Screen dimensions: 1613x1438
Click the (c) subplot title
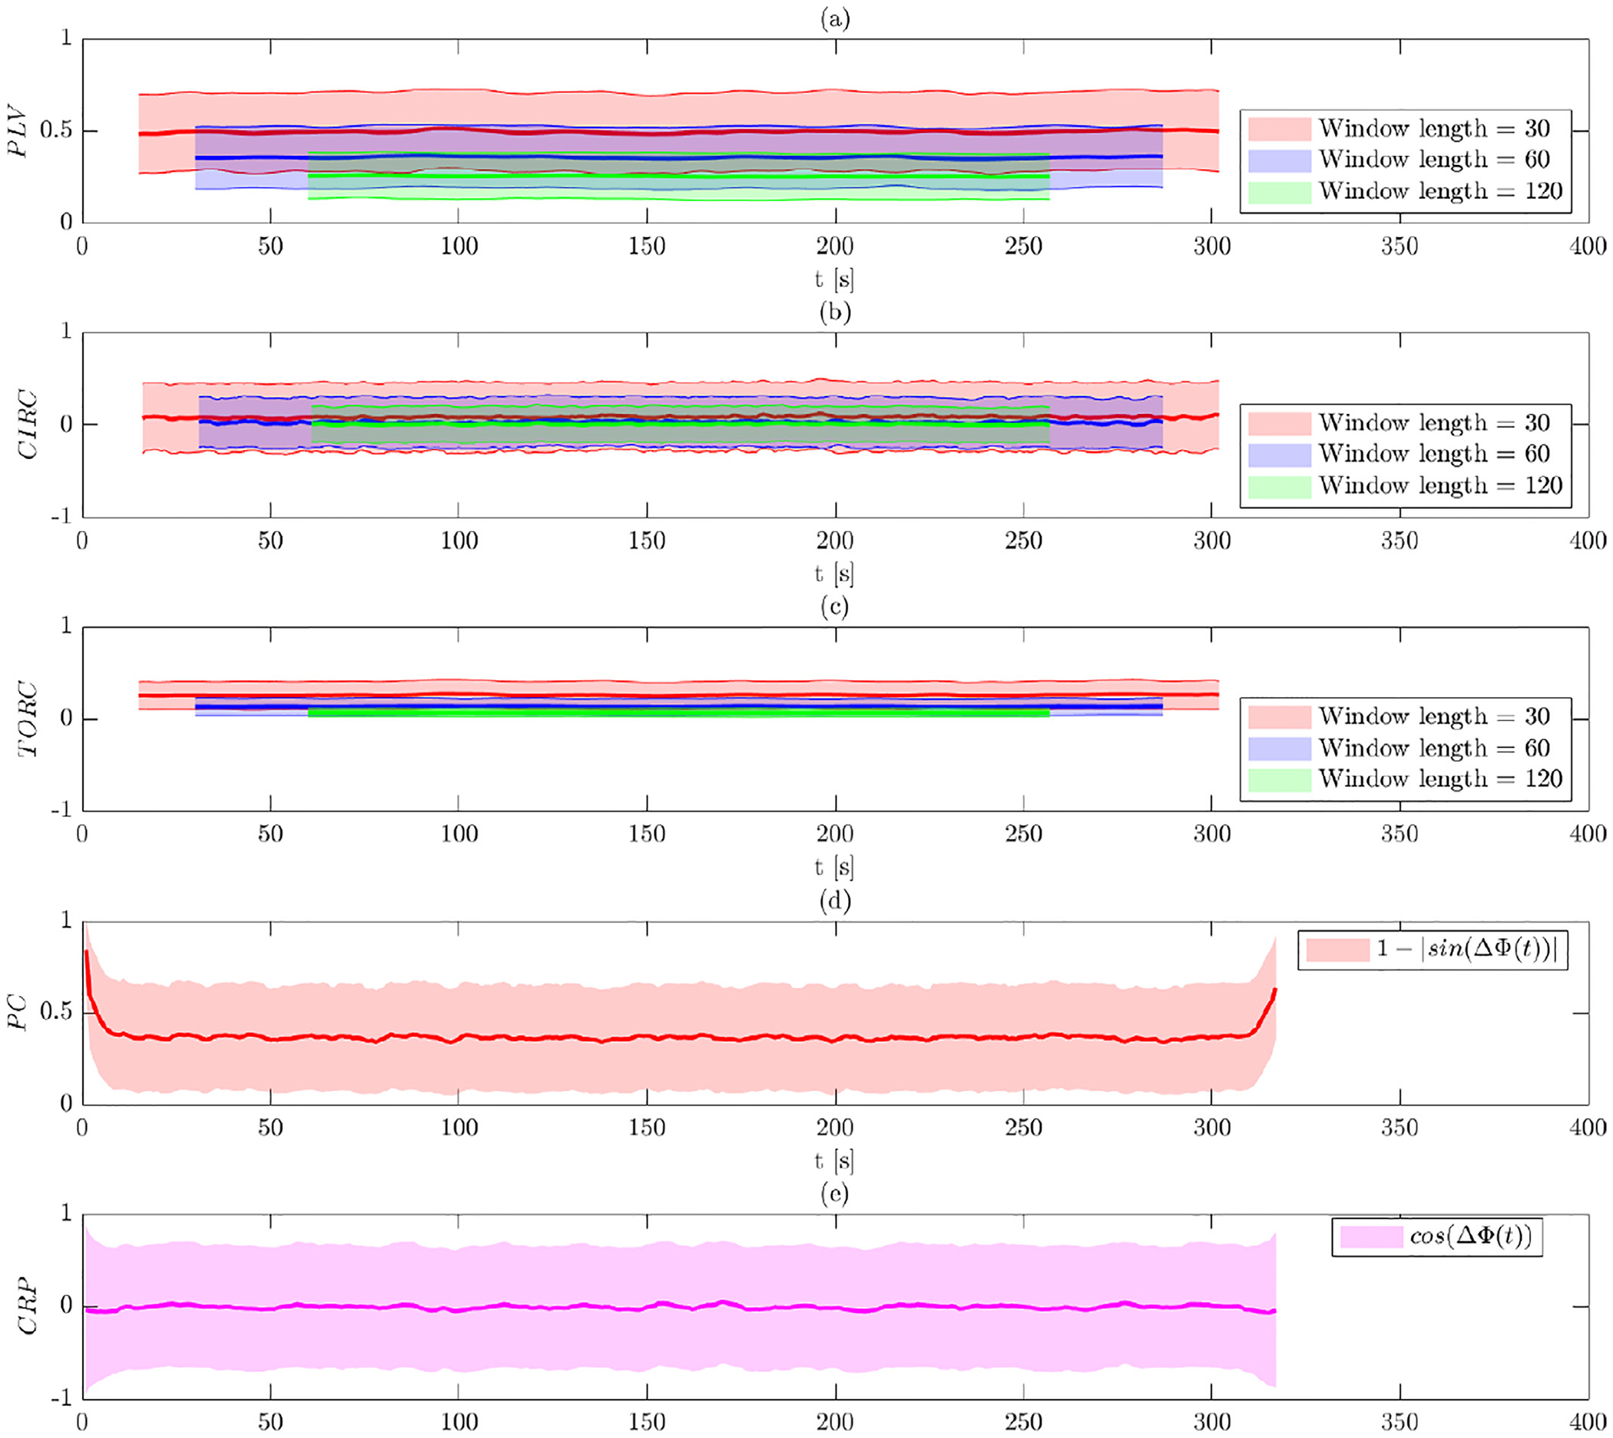836,607
